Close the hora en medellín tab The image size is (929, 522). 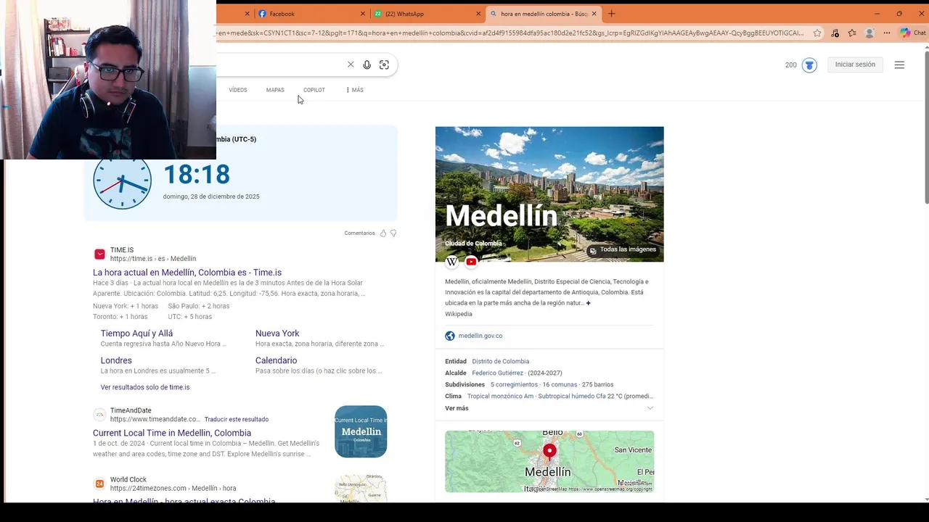(x=594, y=14)
